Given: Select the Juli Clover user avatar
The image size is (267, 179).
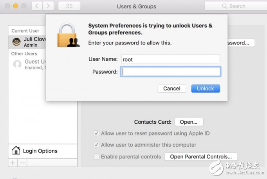Looking at the screenshot, I should 16,42.
